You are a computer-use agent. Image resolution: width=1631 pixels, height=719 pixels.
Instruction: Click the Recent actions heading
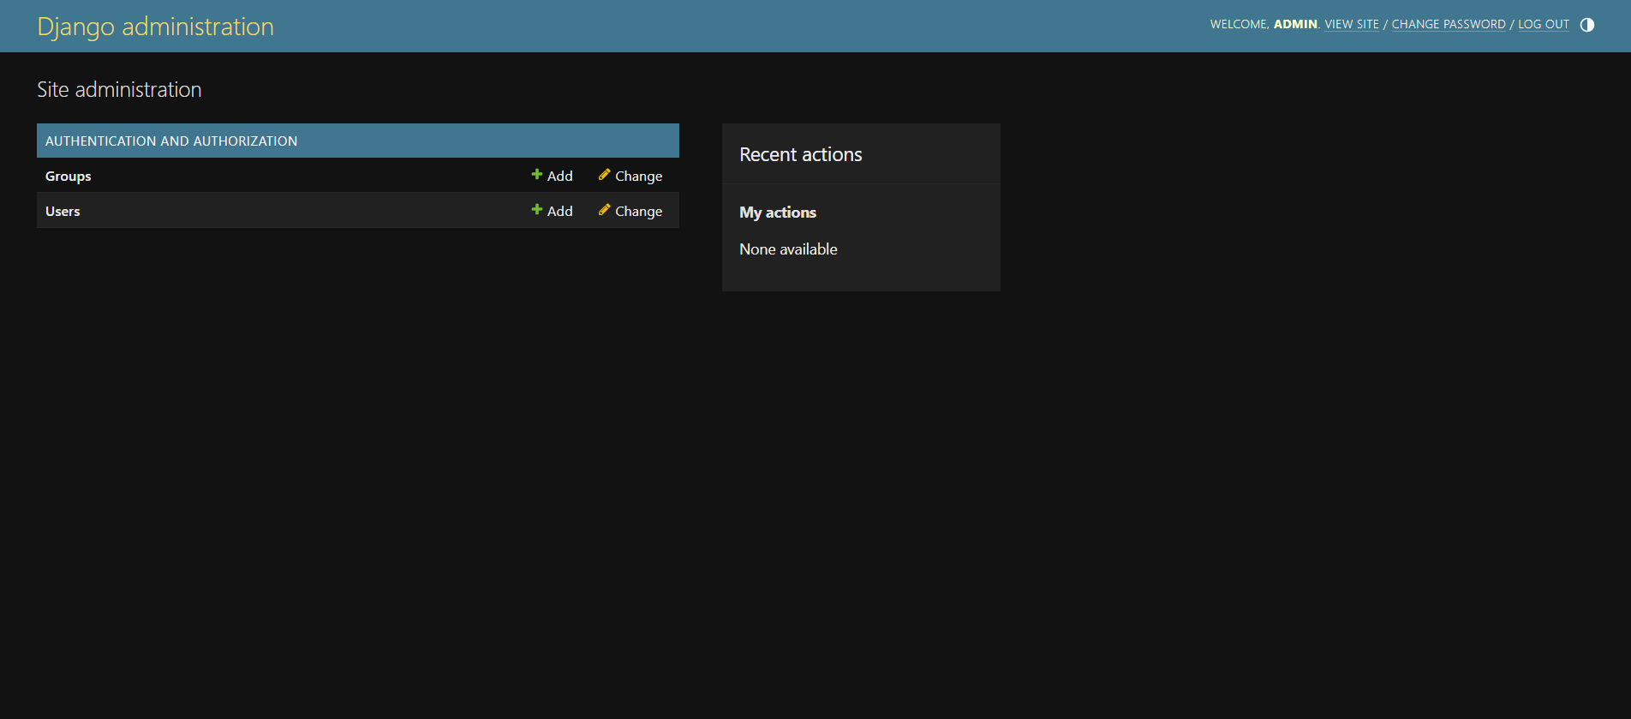pos(801,154)
